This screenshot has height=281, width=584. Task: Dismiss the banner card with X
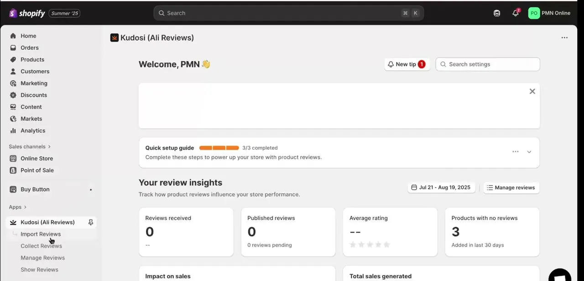pyautogui.click(x=532, y=91)
